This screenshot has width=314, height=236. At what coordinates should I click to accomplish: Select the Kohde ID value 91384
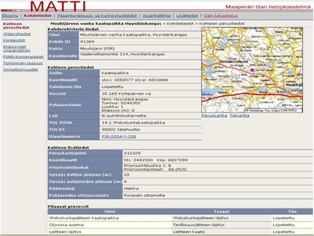(x=87, y=42)
